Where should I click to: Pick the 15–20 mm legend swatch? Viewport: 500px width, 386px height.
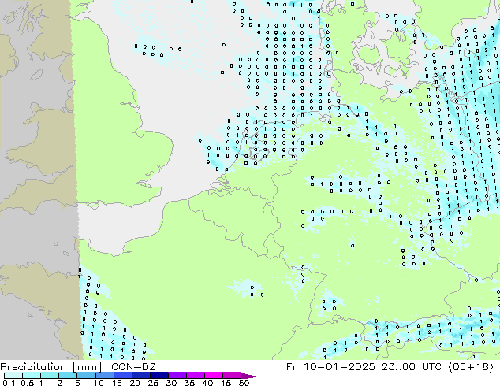(x=122, y=376)
